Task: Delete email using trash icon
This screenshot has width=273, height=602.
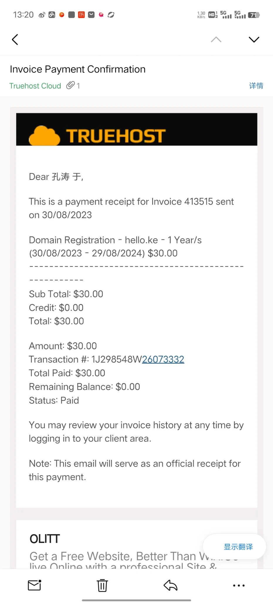Action: point(102,585)
